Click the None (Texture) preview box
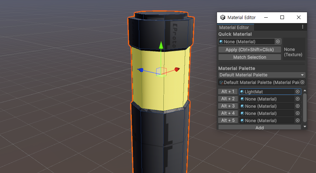The image size is (316, 173). coord(294,52)
